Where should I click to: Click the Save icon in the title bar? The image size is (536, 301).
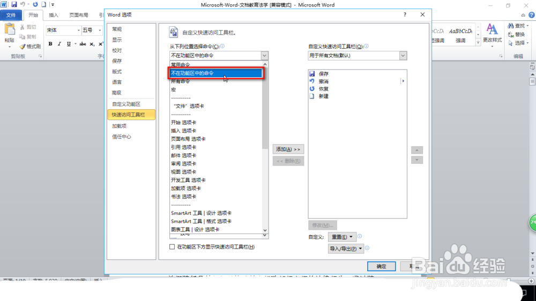pos(14,4)
